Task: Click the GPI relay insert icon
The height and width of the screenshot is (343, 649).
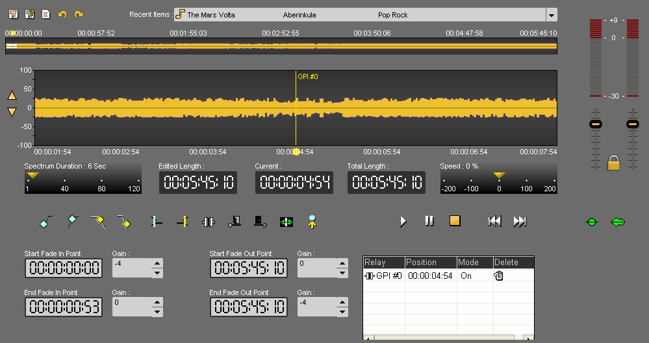Action: tap(207, 222)
